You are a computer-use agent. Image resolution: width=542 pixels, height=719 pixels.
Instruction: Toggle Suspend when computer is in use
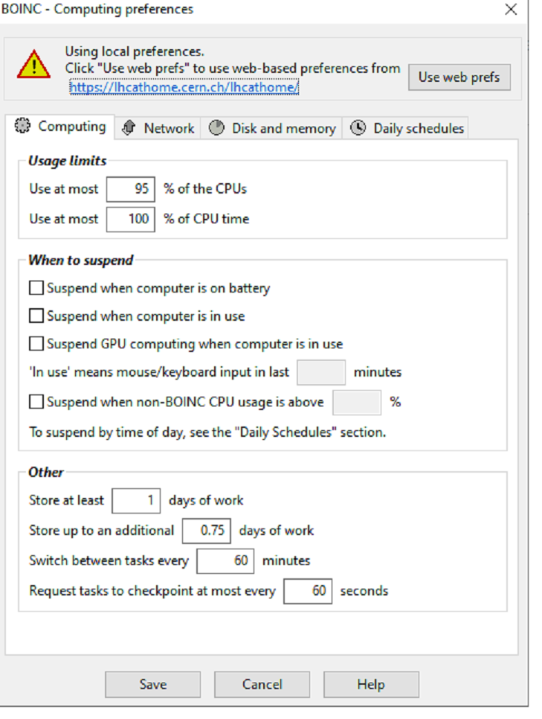pos(36,316)
